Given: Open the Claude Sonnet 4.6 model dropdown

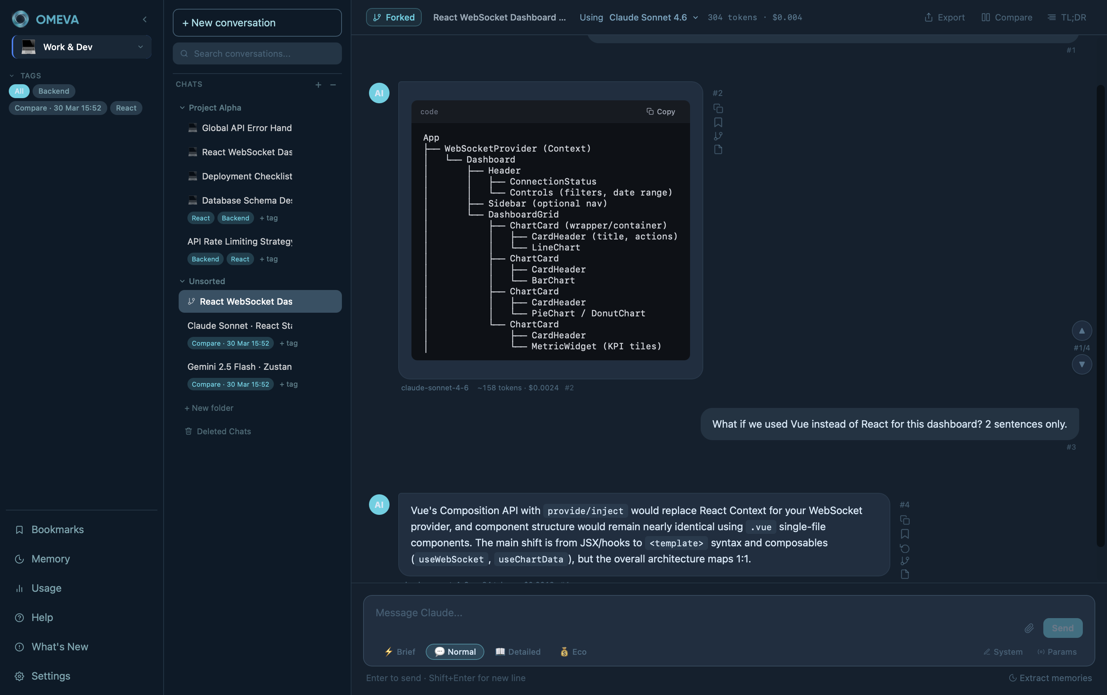Looking at the screenshot, I should [653, 17].
